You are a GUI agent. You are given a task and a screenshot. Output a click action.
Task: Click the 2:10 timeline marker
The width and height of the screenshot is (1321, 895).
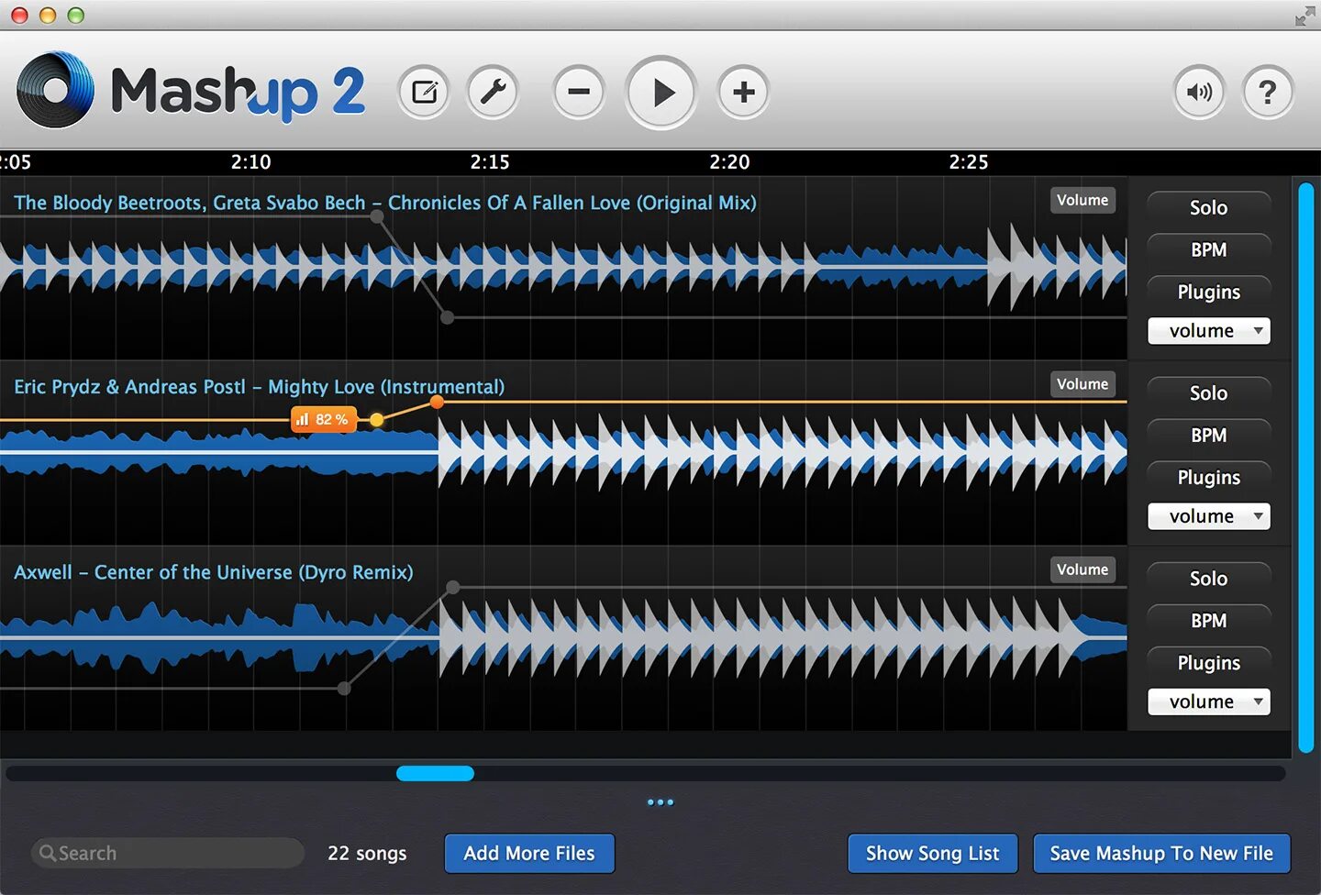[x=250, y=162]
